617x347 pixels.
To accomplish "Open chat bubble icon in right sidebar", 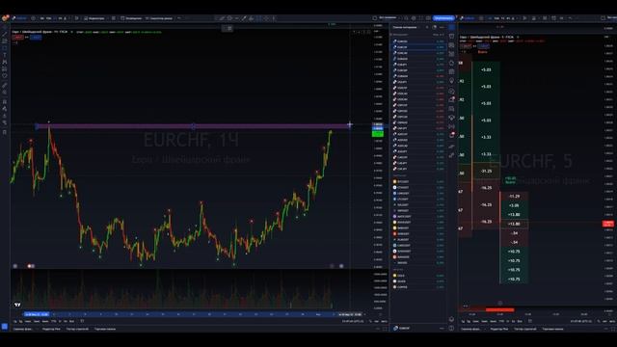I will click(452, 91).
